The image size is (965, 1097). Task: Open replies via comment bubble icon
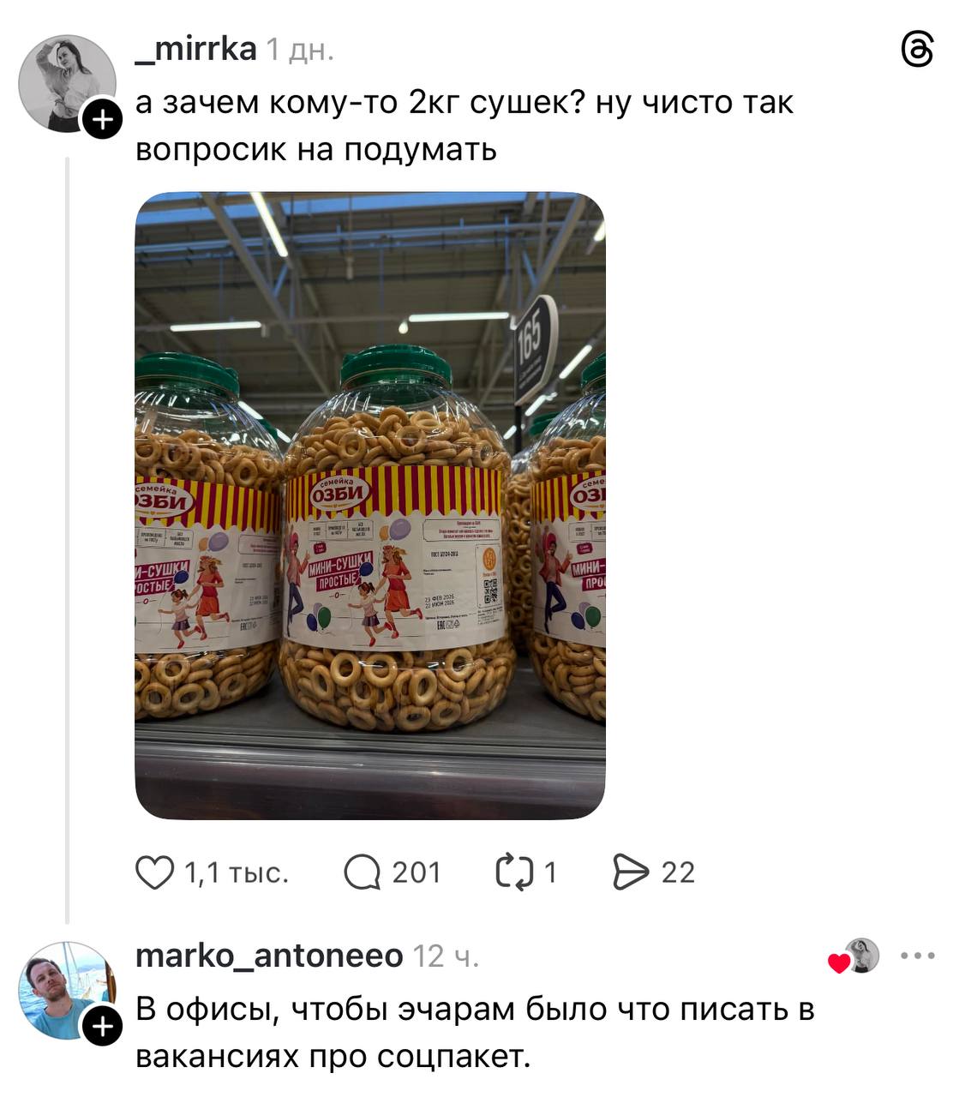coord(363,873)
